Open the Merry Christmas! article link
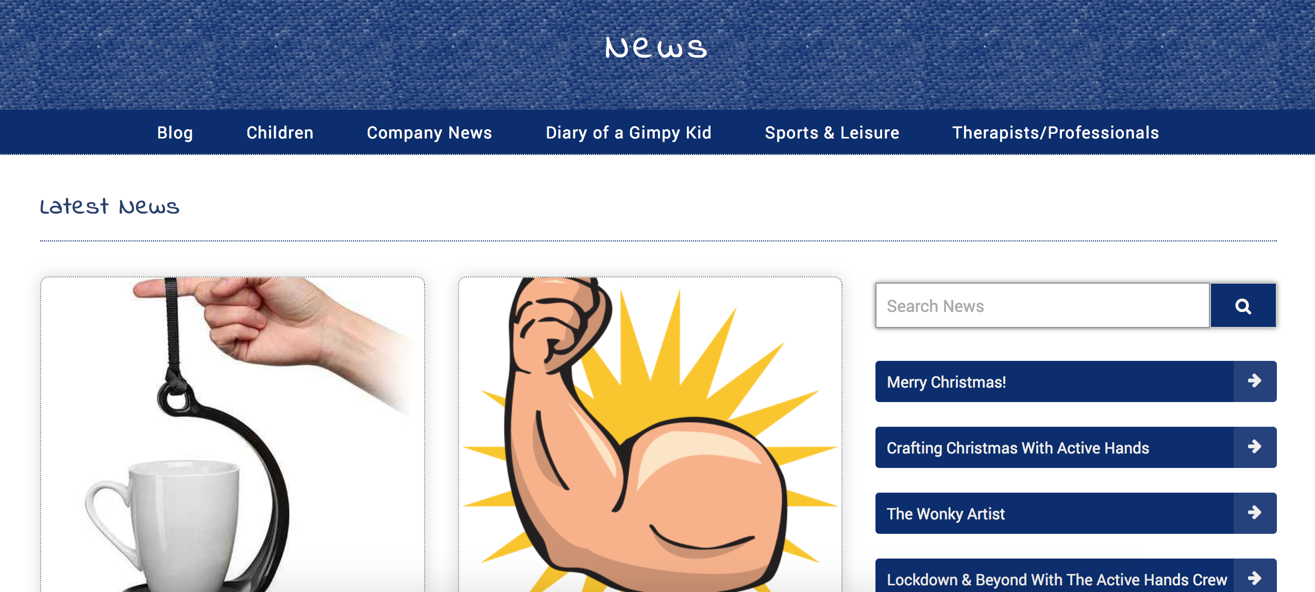1315x592 pixels. pos(946,382)
